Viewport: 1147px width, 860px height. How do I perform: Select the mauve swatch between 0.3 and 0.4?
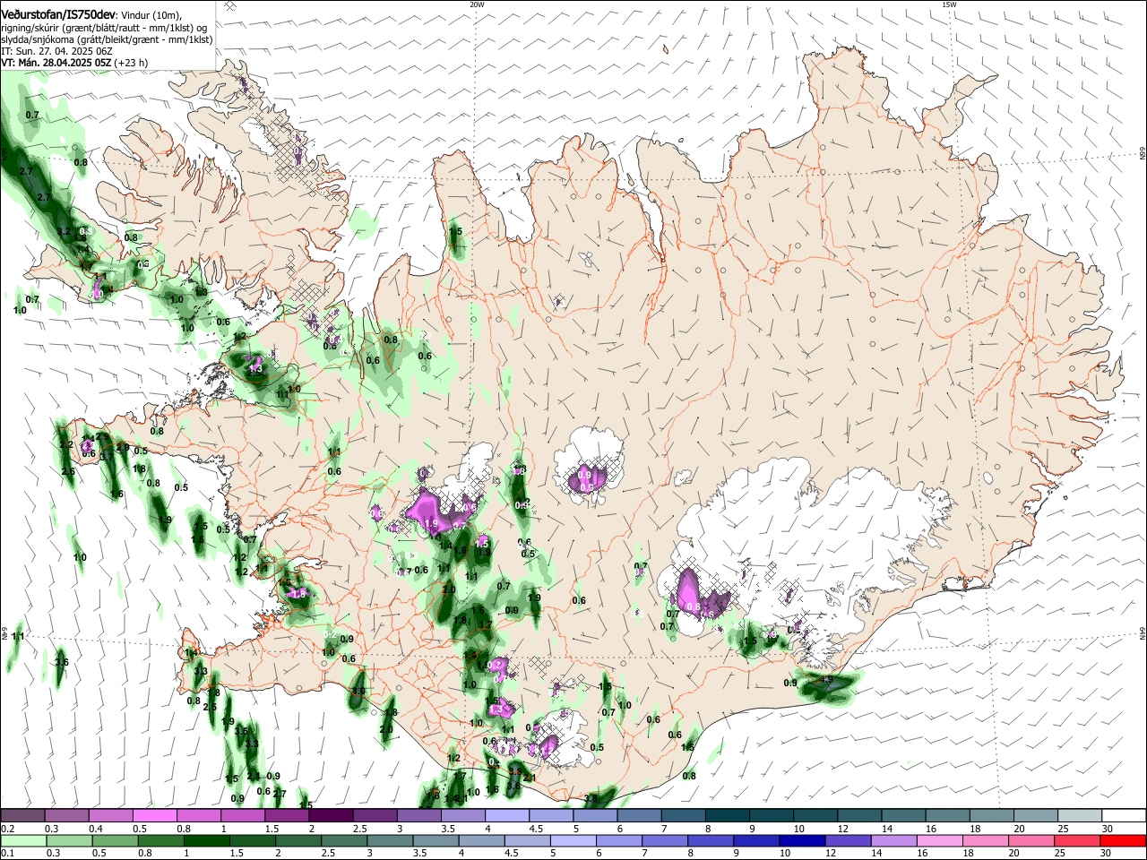[x=66, y=816]
